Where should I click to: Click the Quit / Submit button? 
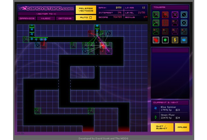[162, 127]
